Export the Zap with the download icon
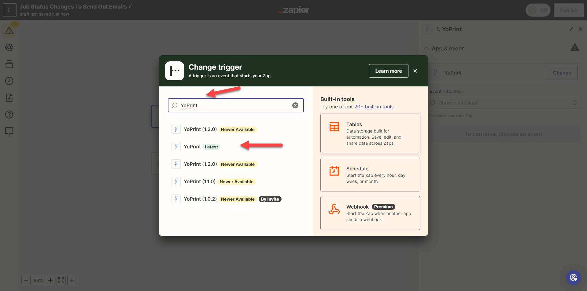This screenshot has height=291, width=587. [72, 280]
